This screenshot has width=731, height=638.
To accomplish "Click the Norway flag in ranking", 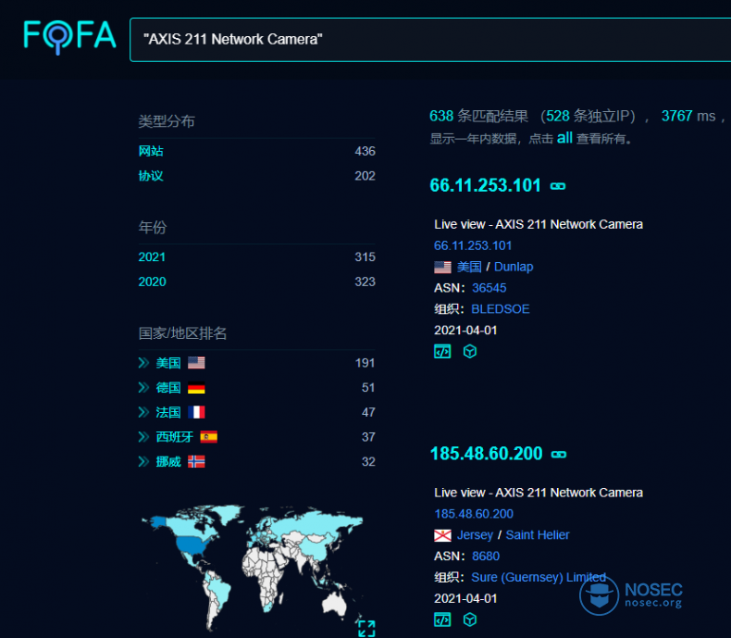I will click(196, 462).
